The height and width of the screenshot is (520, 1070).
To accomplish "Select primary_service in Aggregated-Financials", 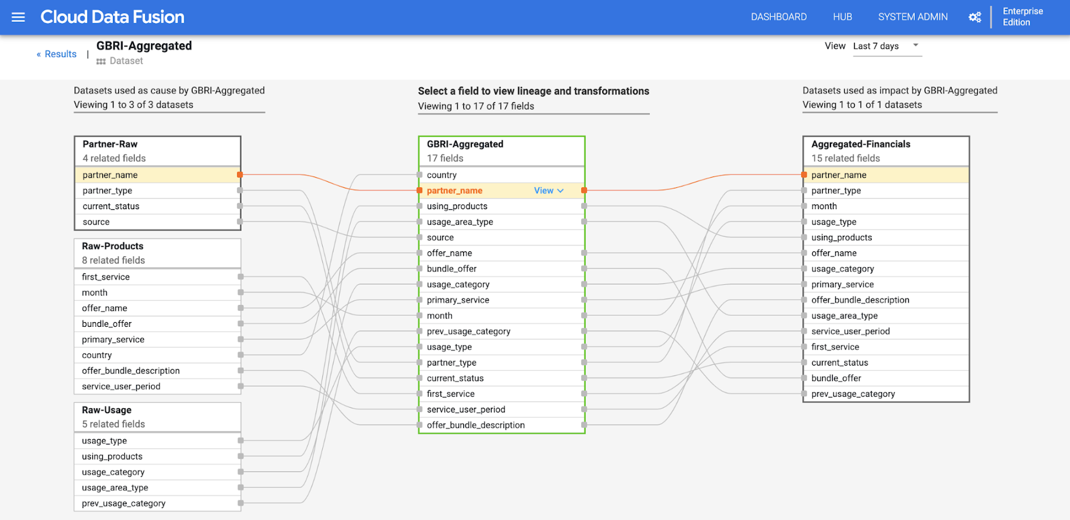I will (x=886, y=285).
